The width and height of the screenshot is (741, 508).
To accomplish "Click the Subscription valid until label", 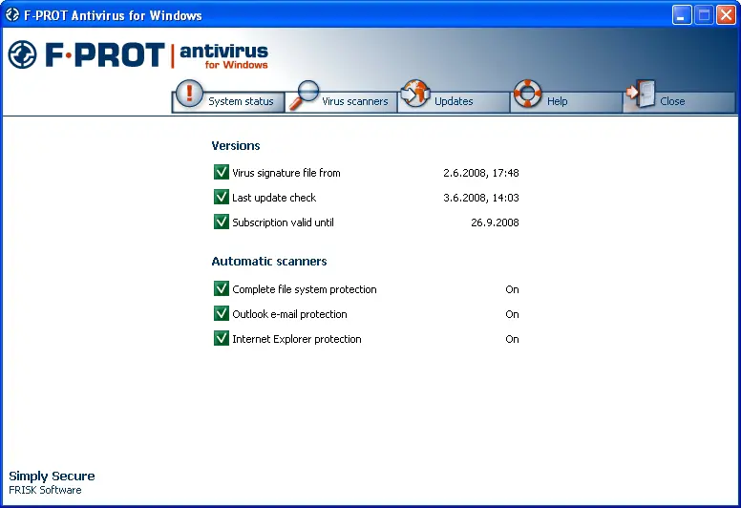I will point(283,222).
